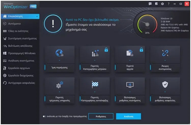Open Αντίγραφα ασφαλείας menu item
This screenshot has width=191, height=125.
(22, 83)
